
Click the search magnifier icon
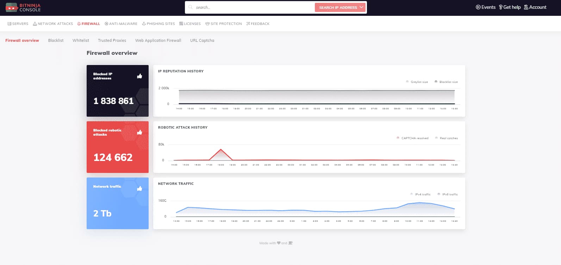(191, 7)
